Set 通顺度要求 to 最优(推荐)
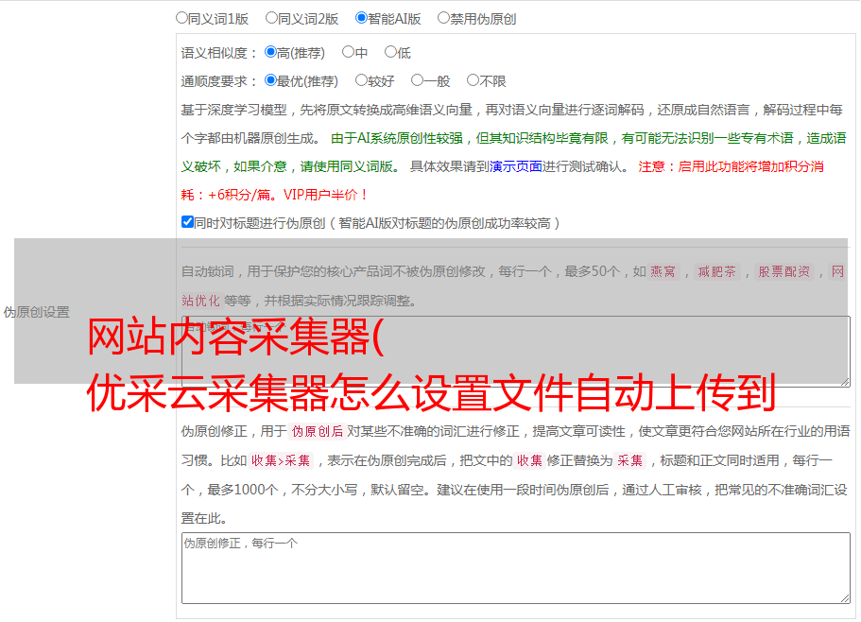Viewport: 861px width, 622px height. tap(270, 80)
